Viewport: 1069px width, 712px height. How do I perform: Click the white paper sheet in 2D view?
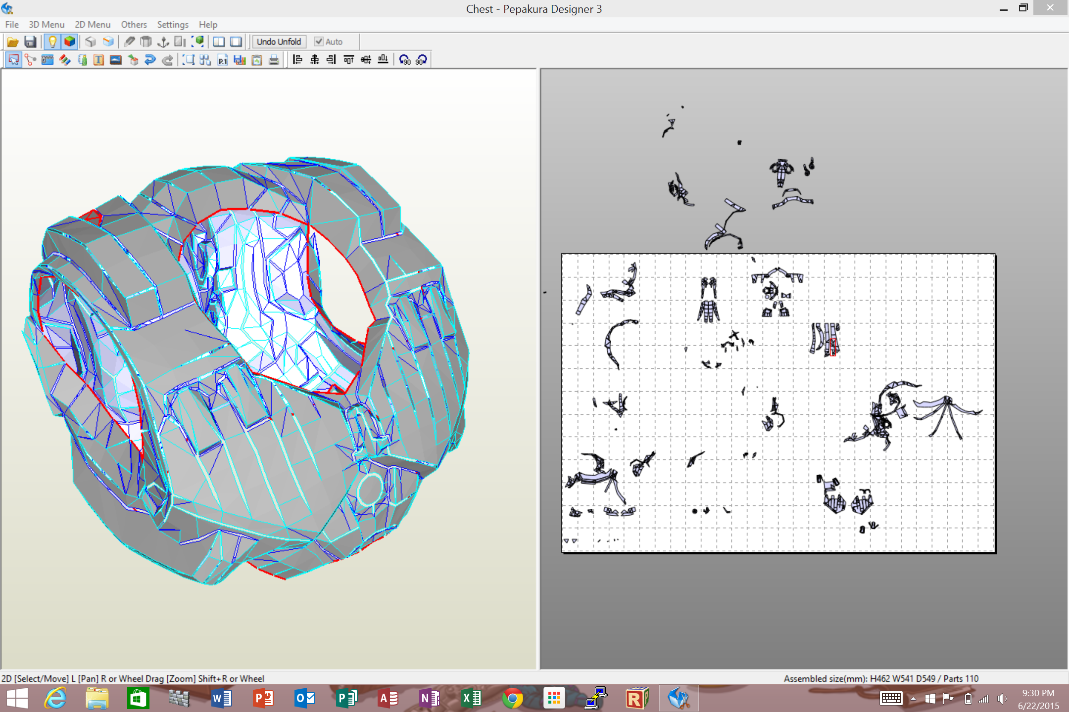[x=778, y=403]
